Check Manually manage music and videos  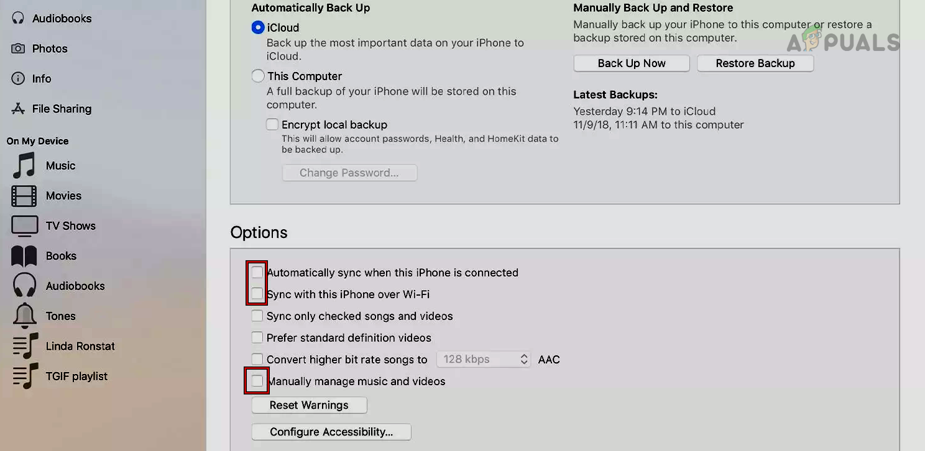point(257,380)
